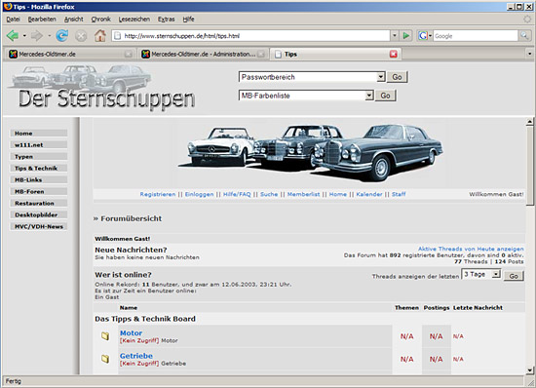Open Desktopbilder sidebar item
This screenshot has height=388, width=536.
click(x=39, y=214)
